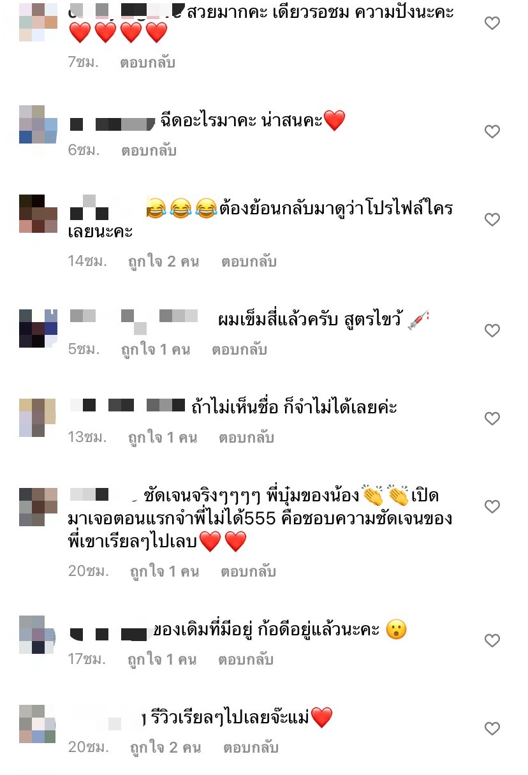528x775 pixels.
Task: Heart the comment mentioning สูตรไขว้
Action: [x=492, y=330]
